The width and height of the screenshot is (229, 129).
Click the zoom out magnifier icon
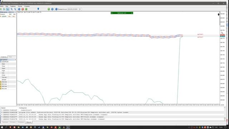coord(15,9)
